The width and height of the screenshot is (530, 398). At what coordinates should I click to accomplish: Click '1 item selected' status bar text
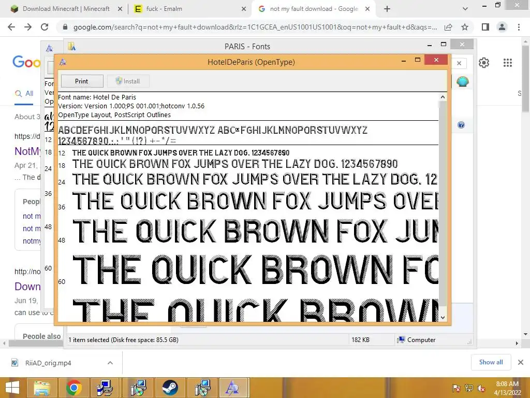click(123, 340)
